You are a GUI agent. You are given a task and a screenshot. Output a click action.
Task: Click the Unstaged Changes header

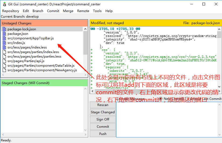pos(44,23)
